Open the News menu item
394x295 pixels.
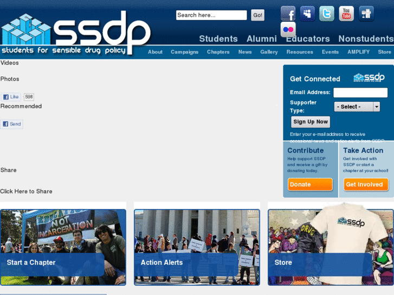[x=245, y=52]
